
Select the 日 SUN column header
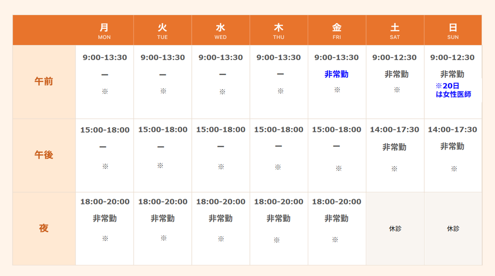[x=453, y=30]
